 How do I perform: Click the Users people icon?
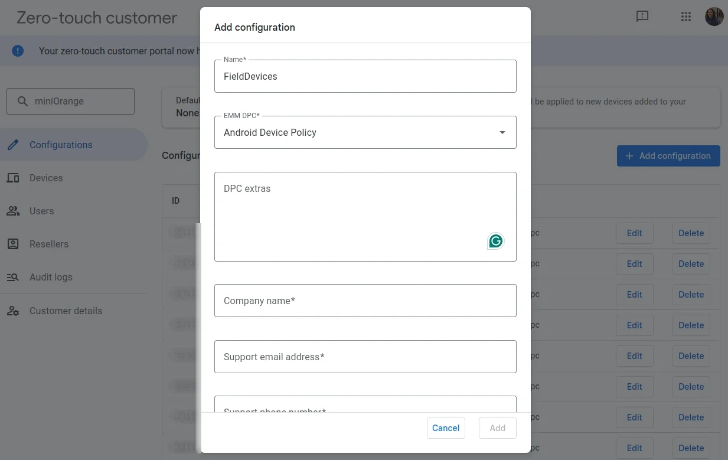(x=13, y=211)
